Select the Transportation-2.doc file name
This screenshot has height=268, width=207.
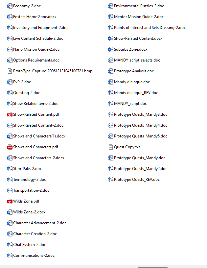31,190
